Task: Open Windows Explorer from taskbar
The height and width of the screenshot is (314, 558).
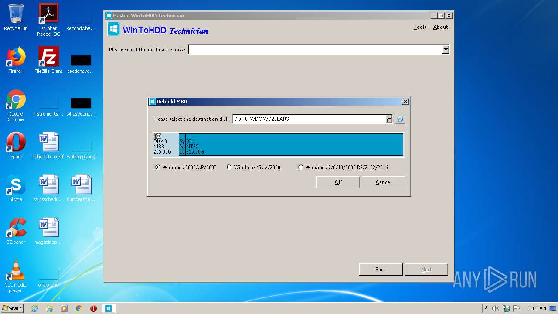Action: pyautogui.click(x=49, y=308)
